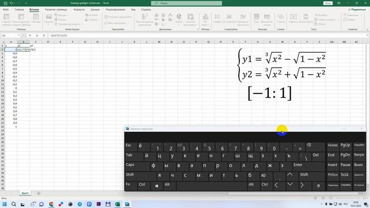Confirm formula with the checkmark icon

click(37, 35)
